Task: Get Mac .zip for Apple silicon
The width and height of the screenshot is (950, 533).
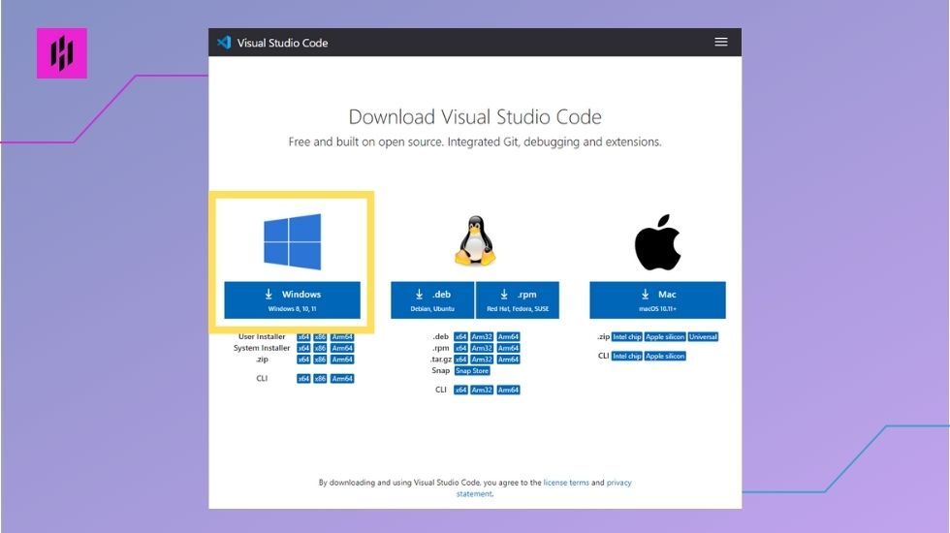Action: pyautogui.click(x=665, y=337)
